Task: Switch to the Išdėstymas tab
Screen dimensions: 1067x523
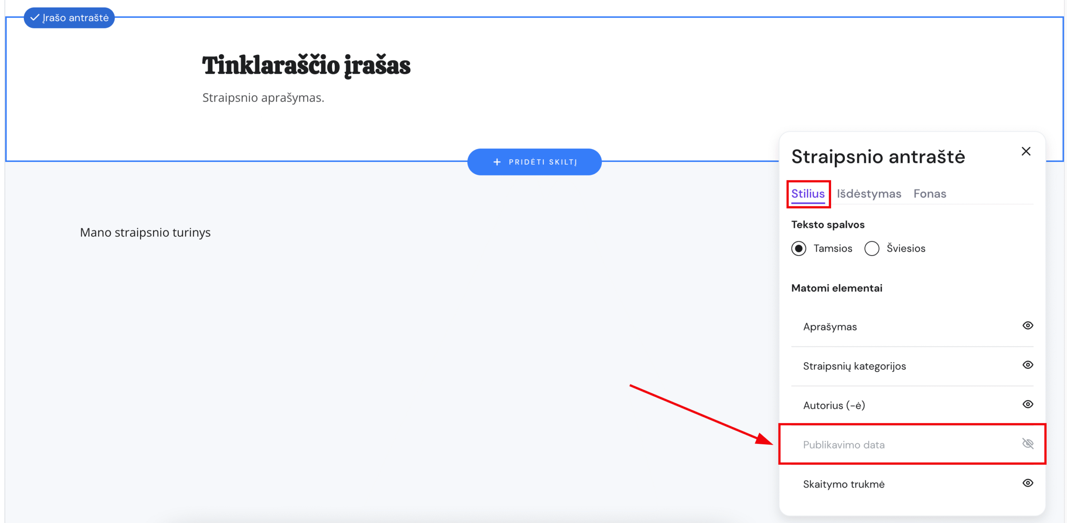Action: click(869, 193)
